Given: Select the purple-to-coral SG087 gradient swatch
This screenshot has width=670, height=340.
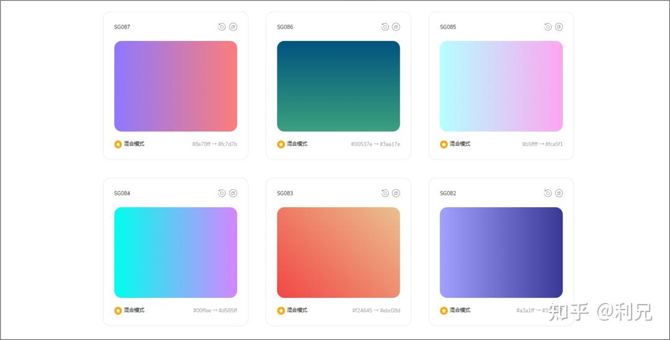Looking at the screenshot, I should pos(176,86).
